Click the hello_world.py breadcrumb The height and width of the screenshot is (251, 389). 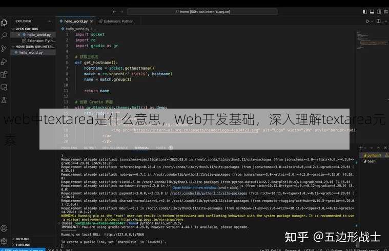click(77, 29)
